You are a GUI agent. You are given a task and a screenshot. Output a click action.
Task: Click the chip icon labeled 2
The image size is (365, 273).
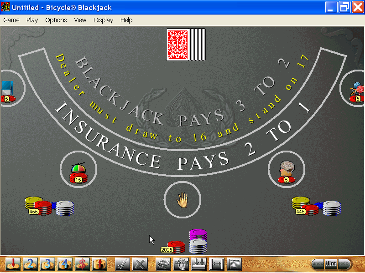coord(30,264)
